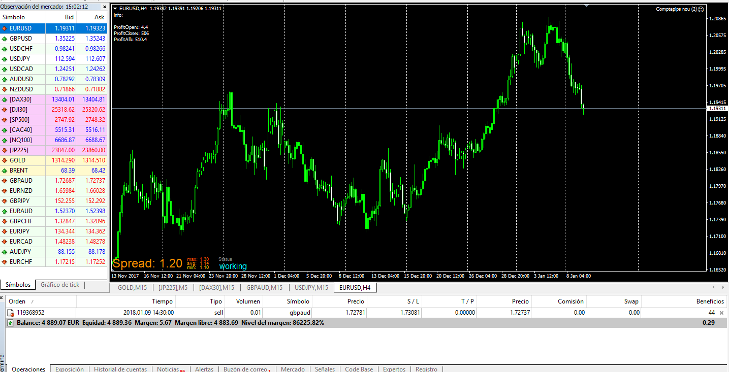This screenshot has width=729, height=372.
Task: Open the GOLD,M15 chart tab
Action: 132,288
